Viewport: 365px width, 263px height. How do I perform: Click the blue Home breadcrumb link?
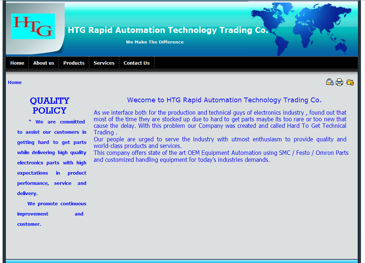click(15, 82)
